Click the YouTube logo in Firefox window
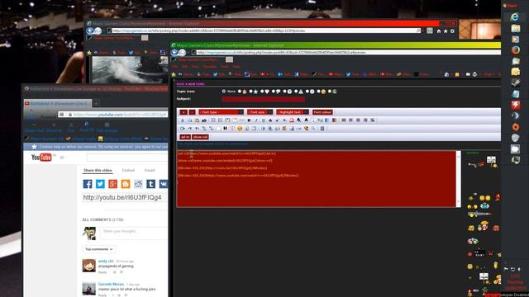The width and height of the screenshot is (529, 297). (41, 158)
